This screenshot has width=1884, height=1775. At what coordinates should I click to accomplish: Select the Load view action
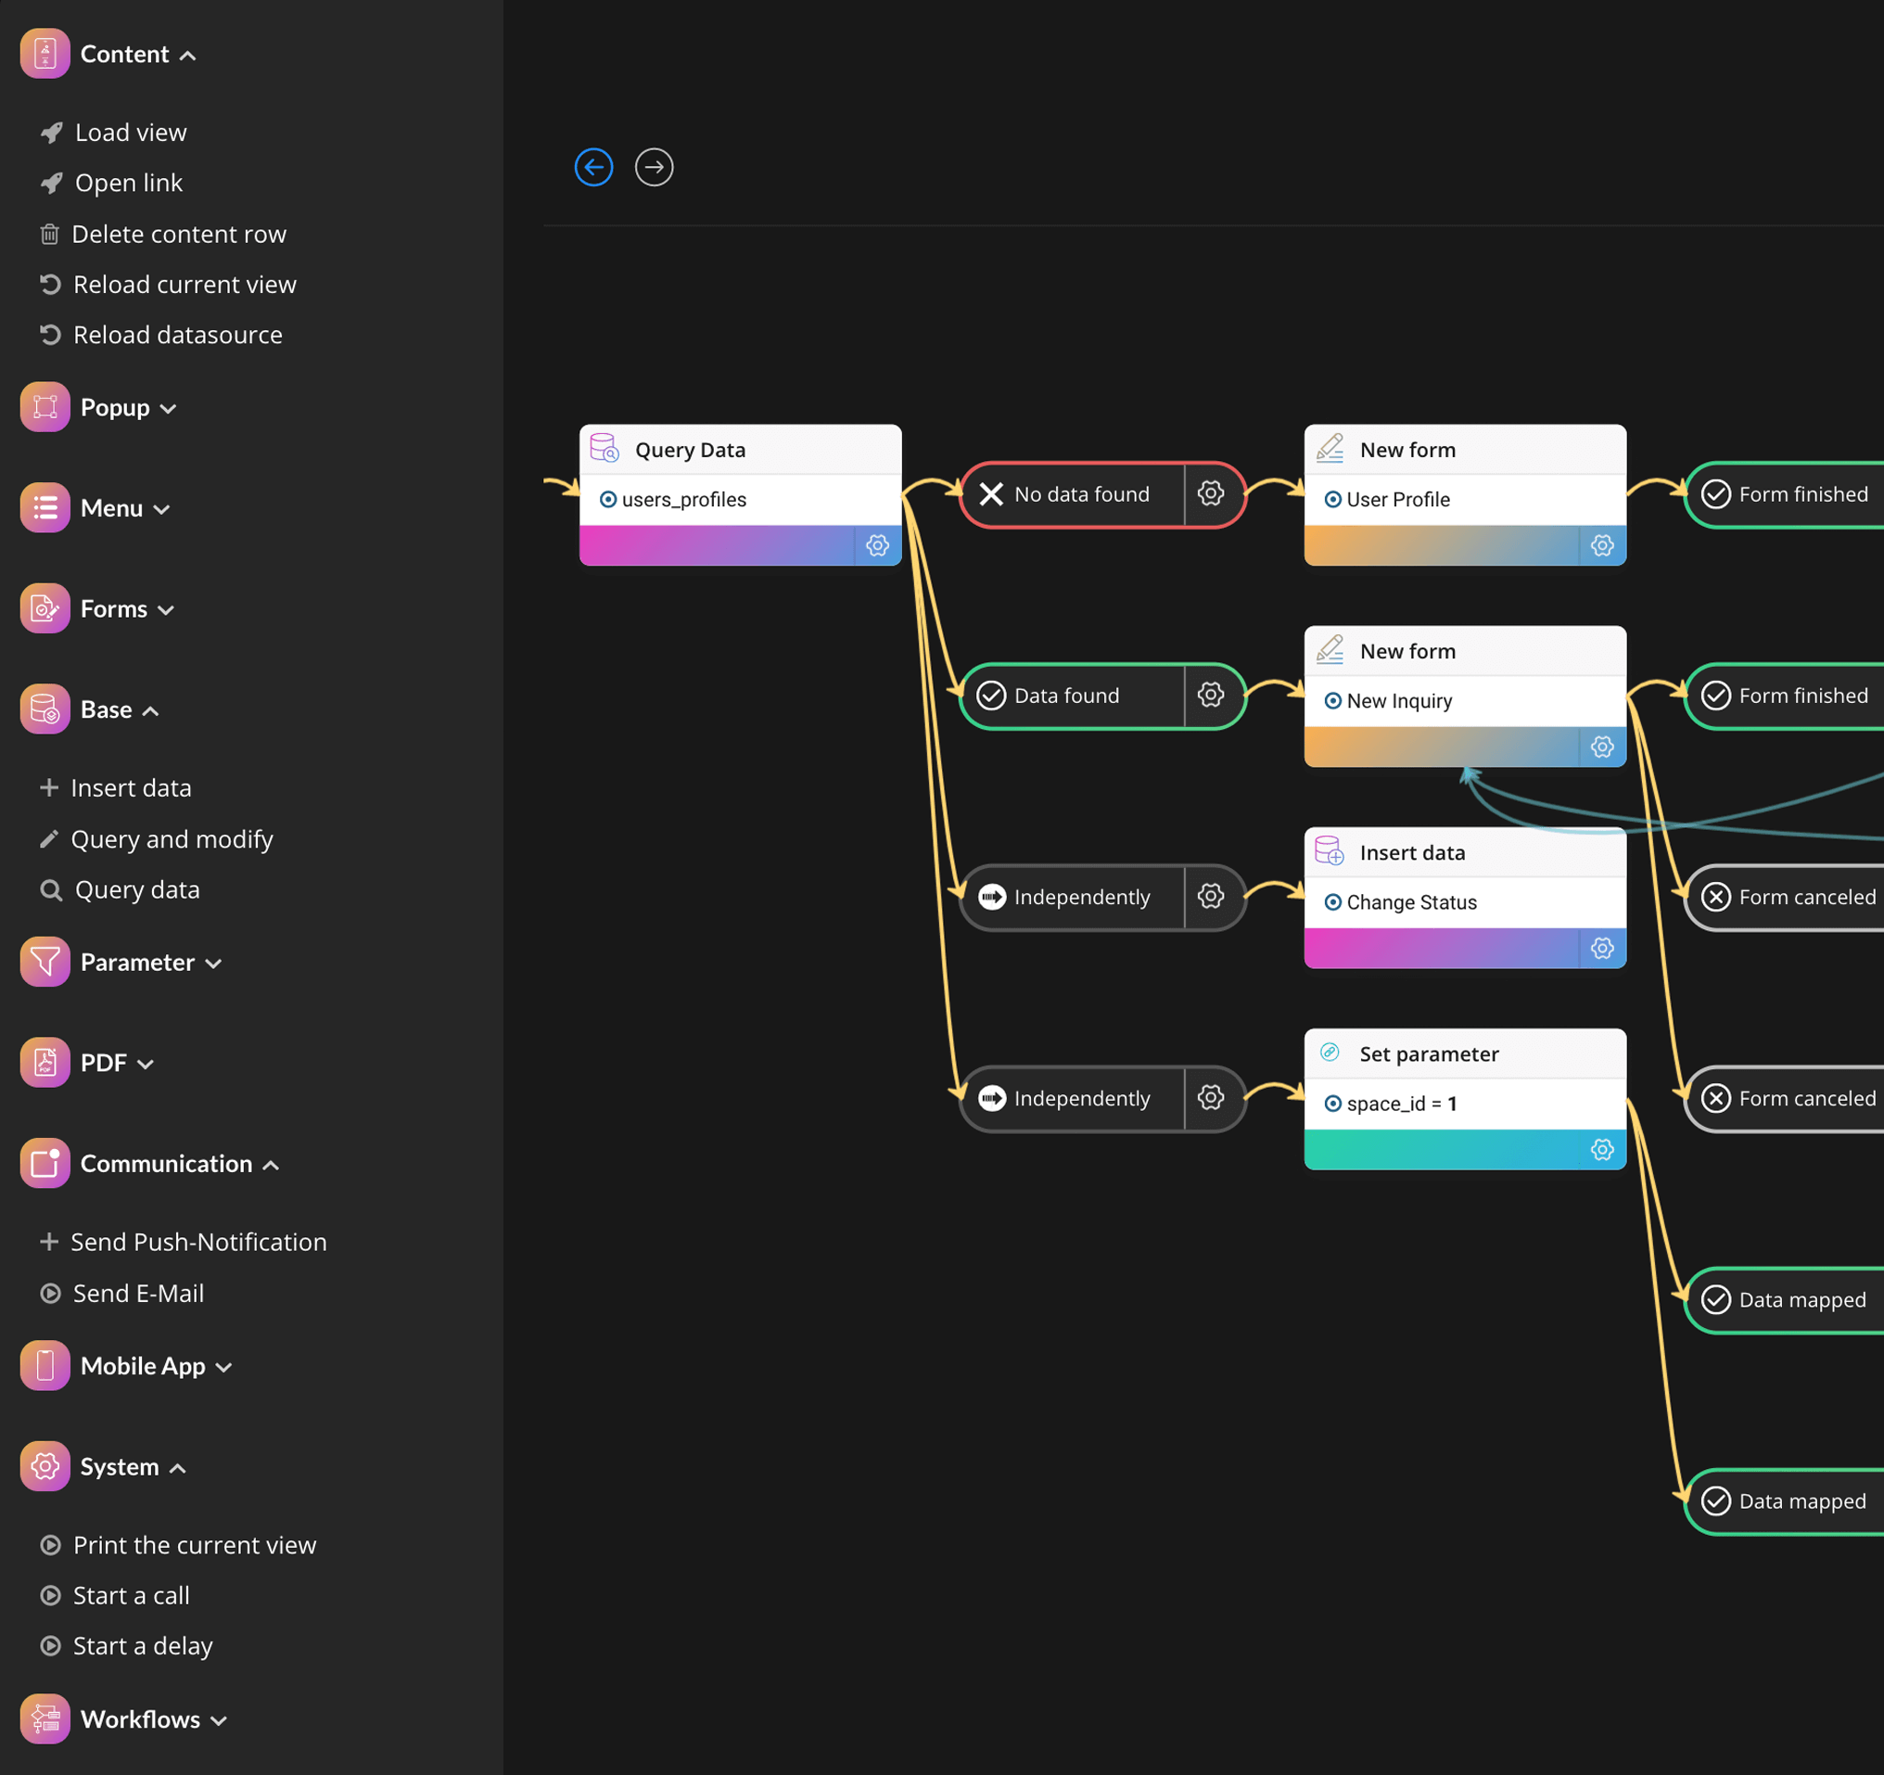click(114, 132)
